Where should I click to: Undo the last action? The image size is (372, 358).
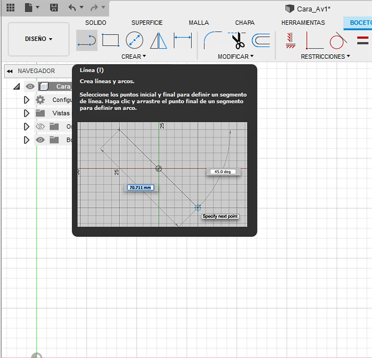tap(72, 8)
